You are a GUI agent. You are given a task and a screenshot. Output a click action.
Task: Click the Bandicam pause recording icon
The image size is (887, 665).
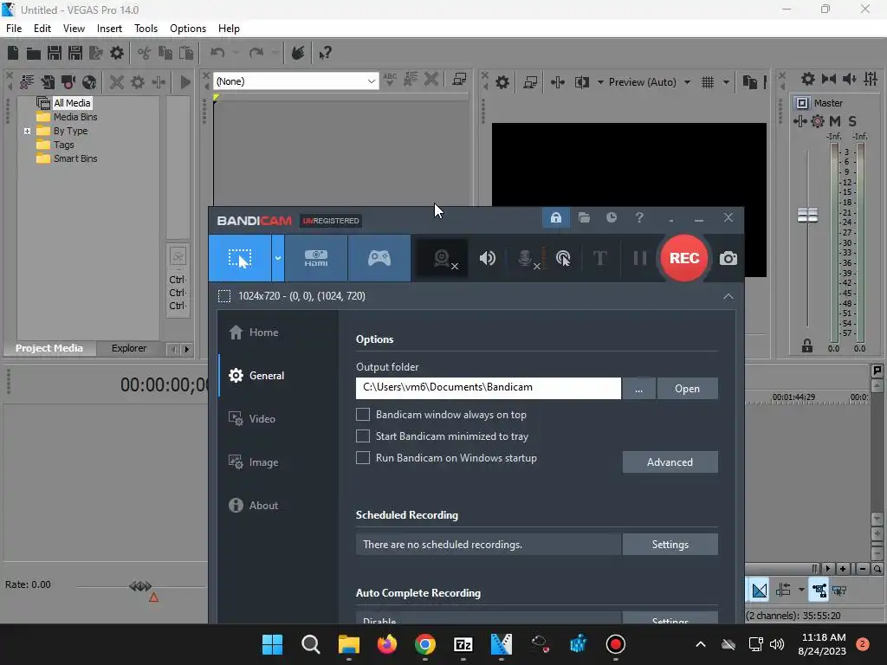640,258
